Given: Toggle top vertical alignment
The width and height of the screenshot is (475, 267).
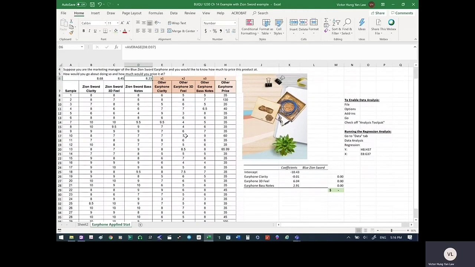Looking at the screenshot, I should point(138,23).
